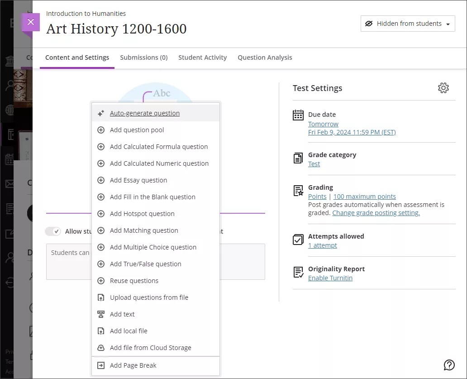Choose Add Essay question from menu

click(138, 180)
